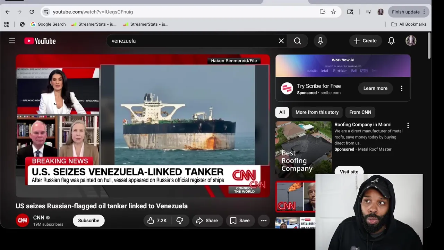444x250 pixels.
Task: Click the address bar URL
Action: [x=93, y=12]
